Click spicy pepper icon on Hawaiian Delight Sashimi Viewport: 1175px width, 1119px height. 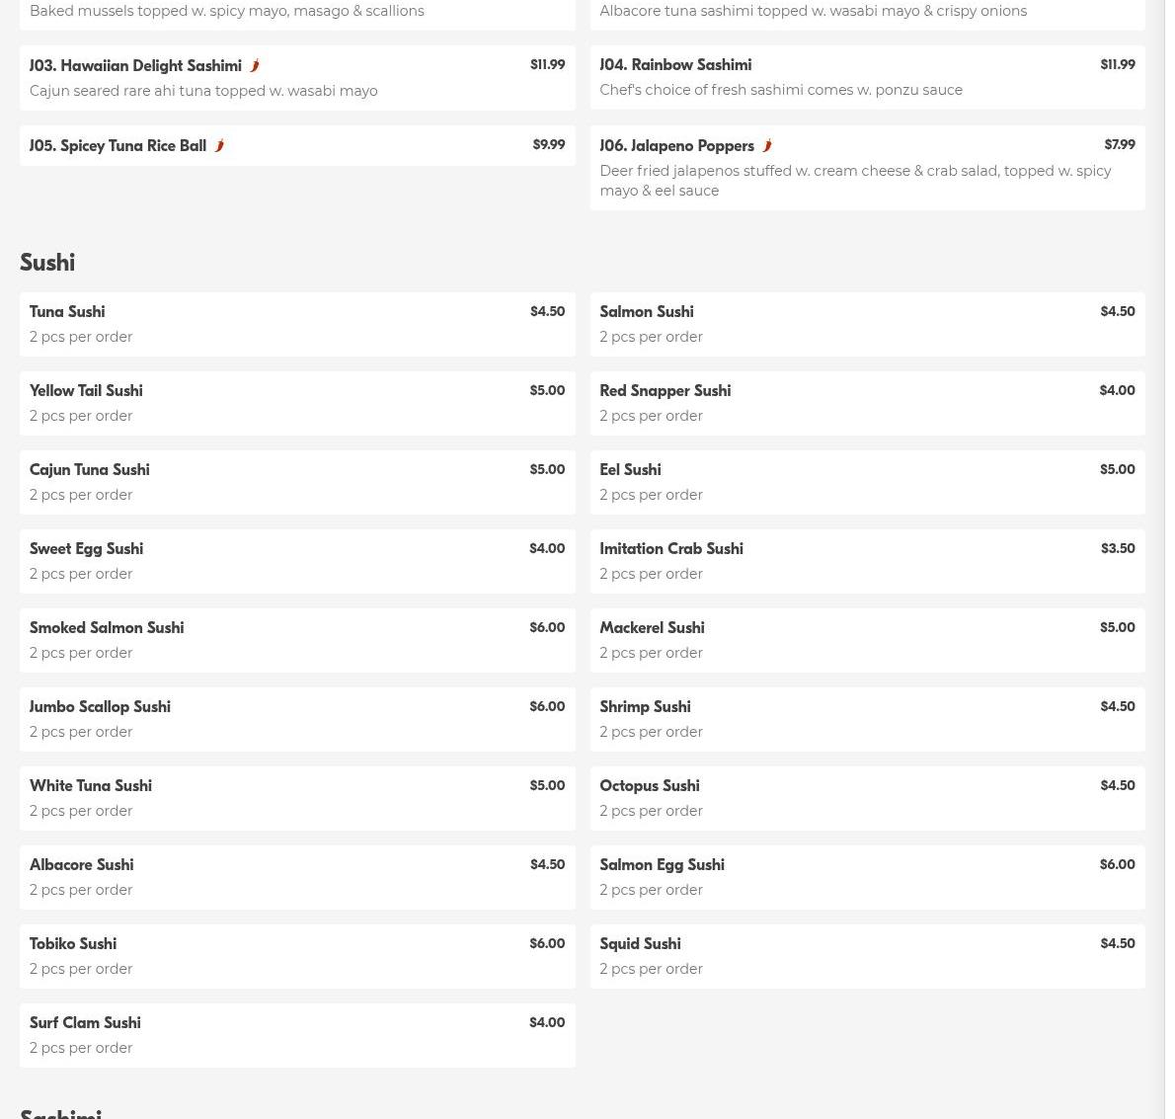coord(254,66)
